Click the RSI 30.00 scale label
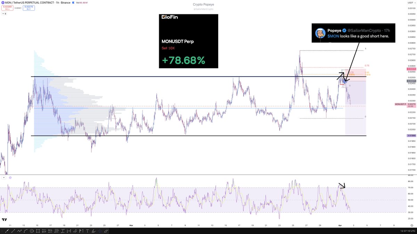Image resolution: width=417 pixels, height=234 pixels. 411,212
